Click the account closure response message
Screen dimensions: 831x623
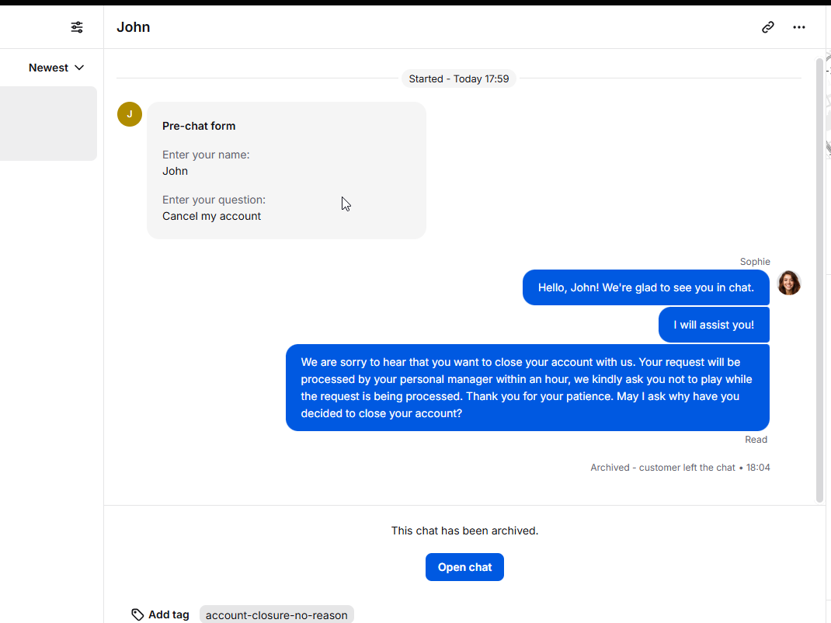tap(527, 388)
